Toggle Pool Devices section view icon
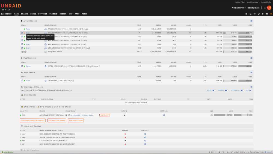Image resolution: width=273 pixels, height=154 pixels. click(251, 58)
